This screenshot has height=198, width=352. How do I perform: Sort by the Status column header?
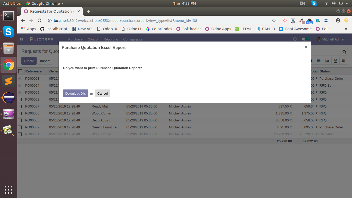tap(325, 71)
